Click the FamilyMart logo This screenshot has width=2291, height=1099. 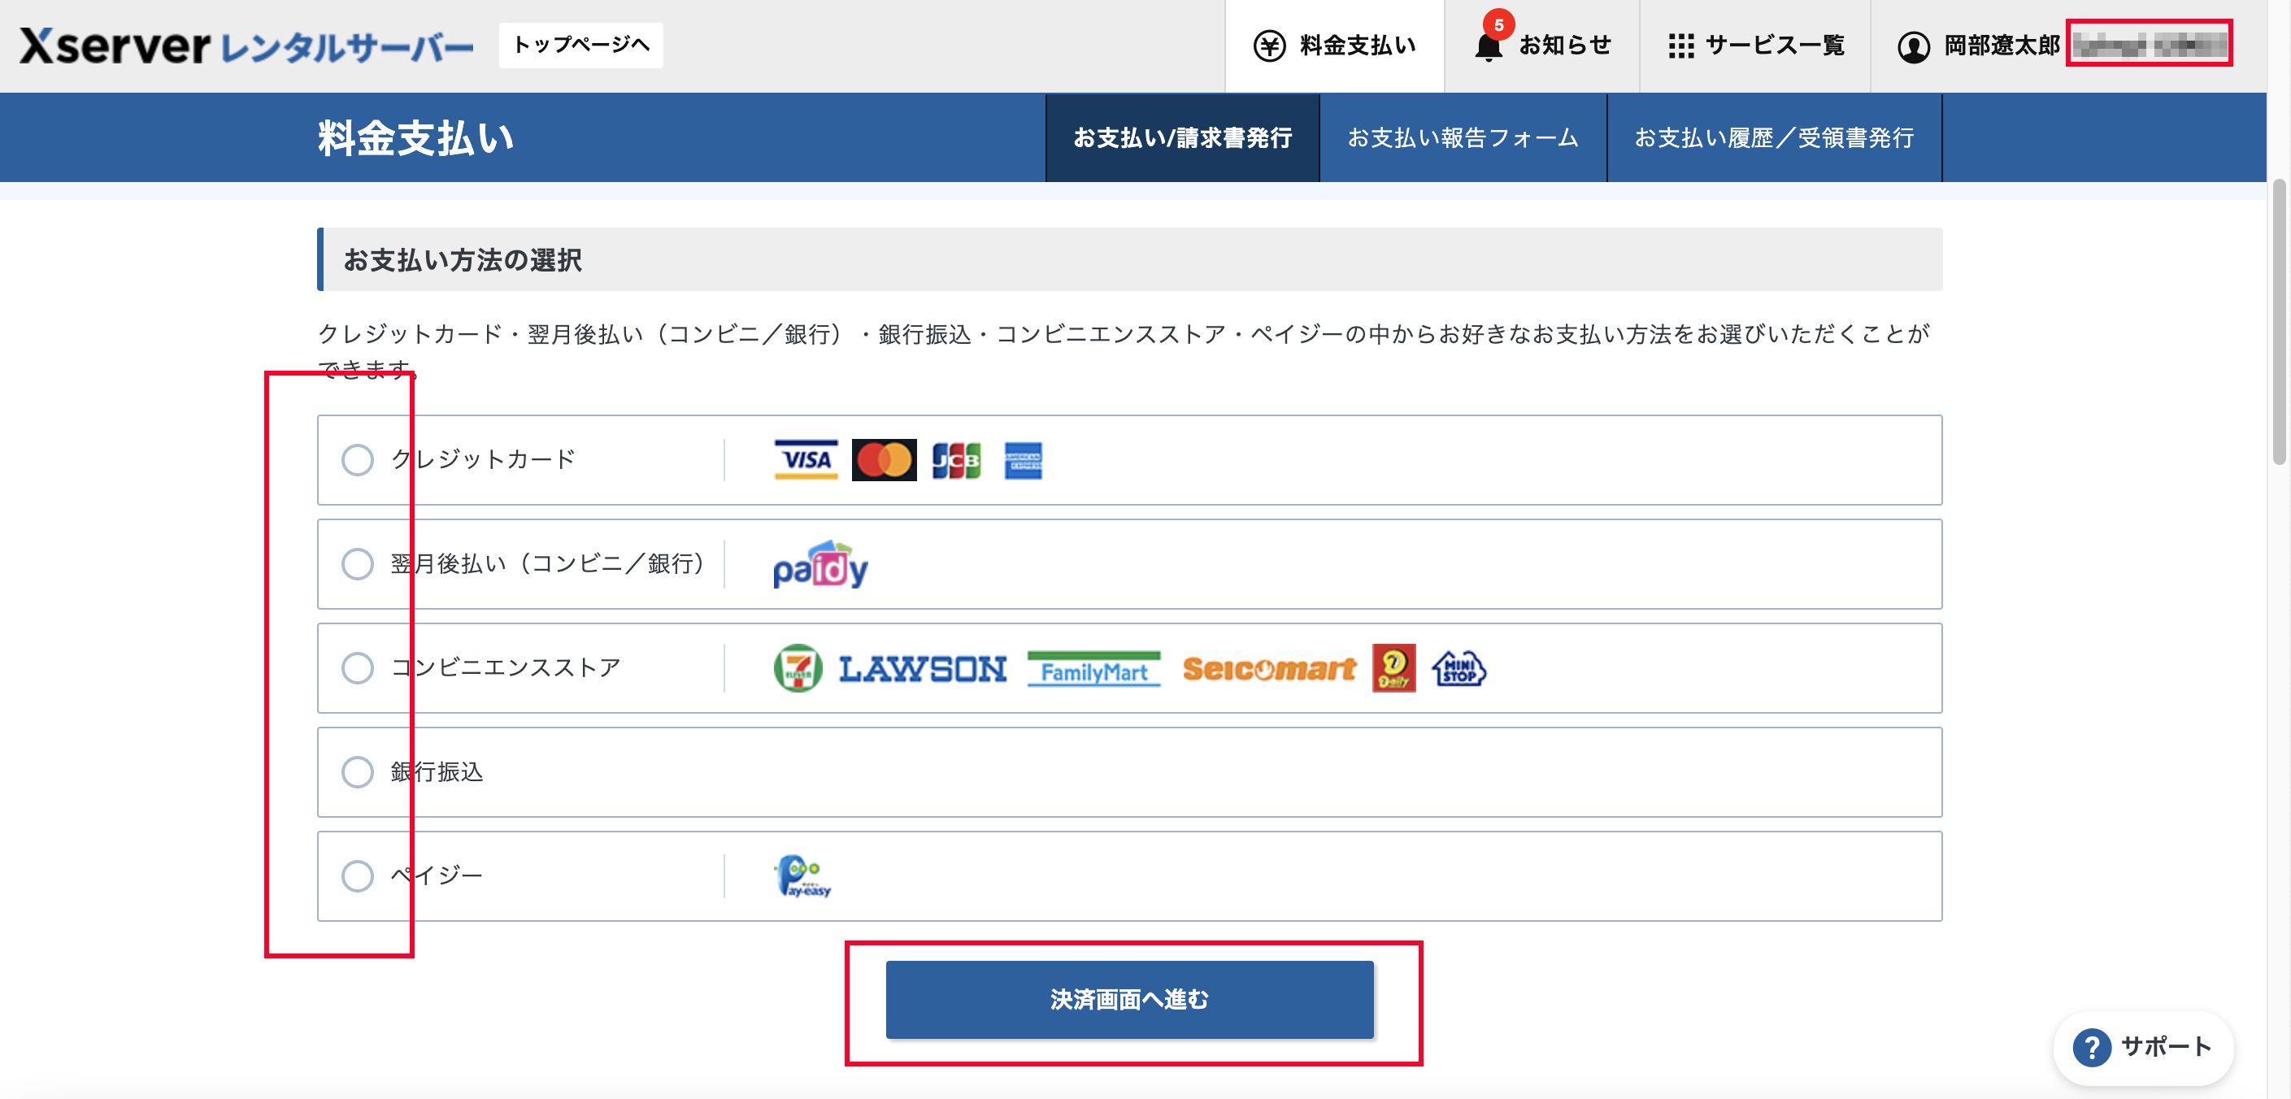click(x=1093, y=669)
